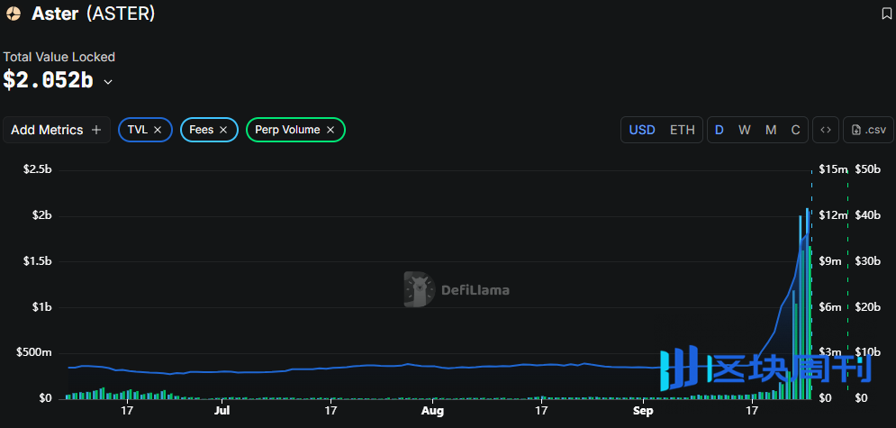Click the Aster (ASTER) title text
Screen dimensions: 896x428
(93, 14)
